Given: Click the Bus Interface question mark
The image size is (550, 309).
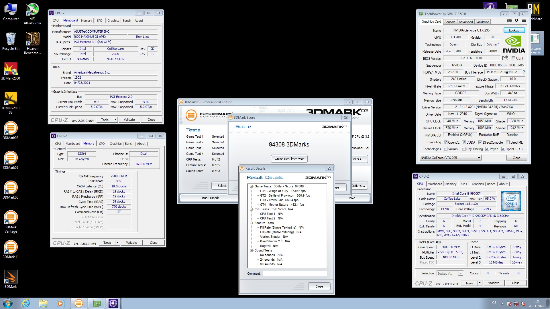Looking at the screenshot, I should pyautogui.click(x=524, y=72).
